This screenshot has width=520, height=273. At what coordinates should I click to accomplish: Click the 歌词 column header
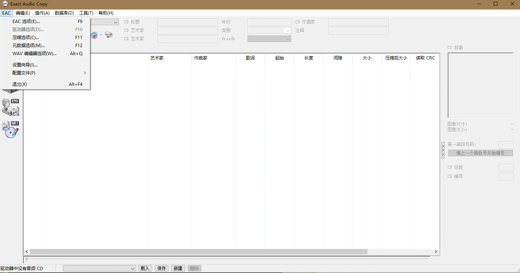(x=250, y=58)
